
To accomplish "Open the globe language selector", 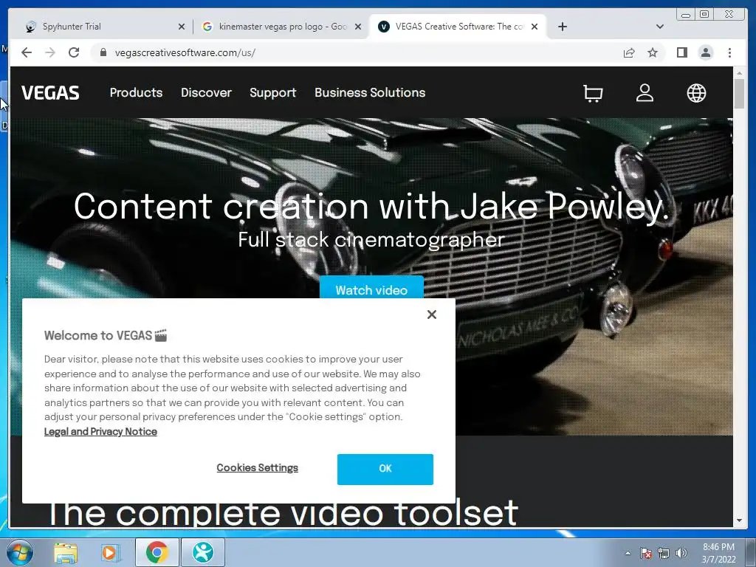I will (x=696, y=93).
